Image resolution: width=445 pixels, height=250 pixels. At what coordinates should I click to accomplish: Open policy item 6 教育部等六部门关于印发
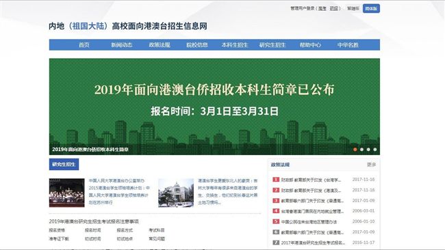312,232
